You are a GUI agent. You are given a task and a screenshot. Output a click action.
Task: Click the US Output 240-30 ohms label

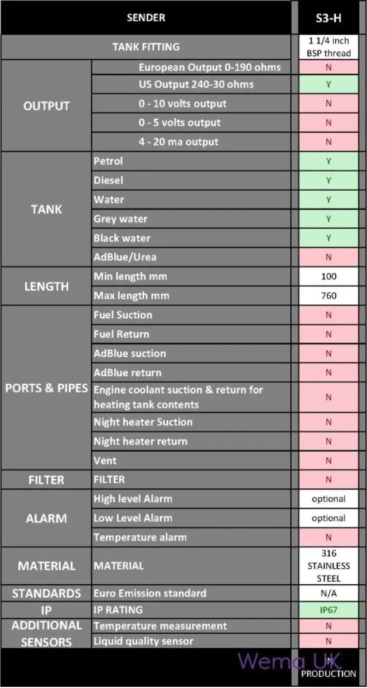click(x=196, y=85)
